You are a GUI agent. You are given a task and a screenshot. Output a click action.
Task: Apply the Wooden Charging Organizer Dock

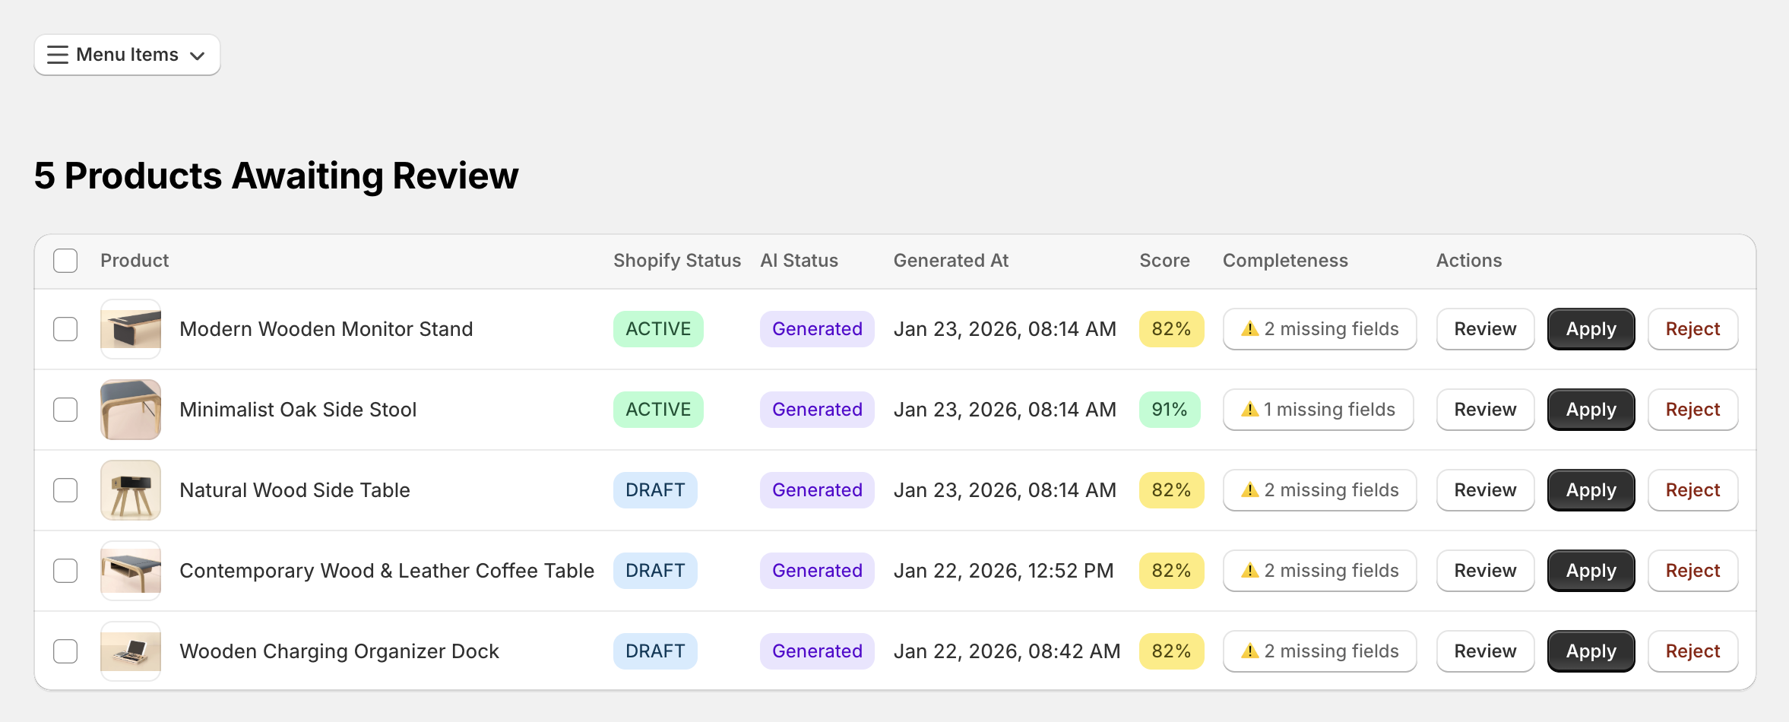click(1591, 651)
